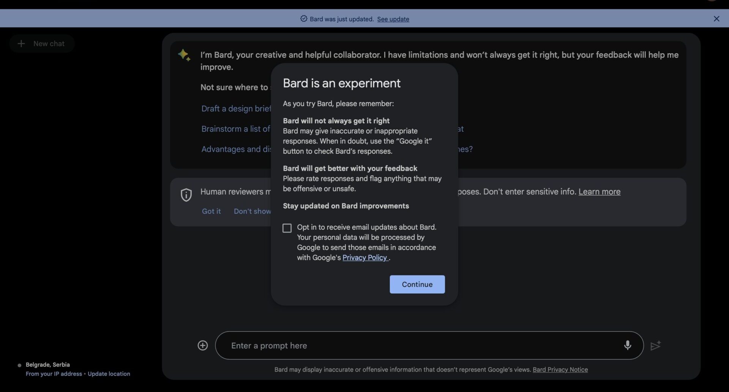The width and height of the screenshot is (729, 392).
Task: Click the plus upload icon beside the prompt
Action: coord(203,345)
